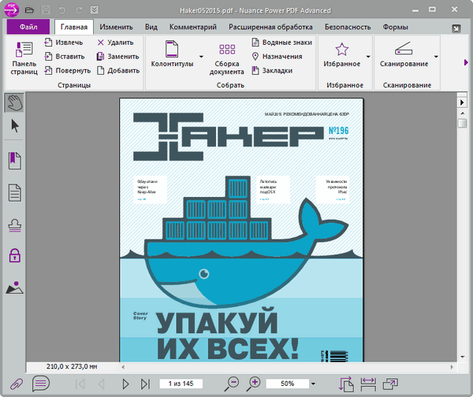Image resolution: width=473 pixels, height=397 pixels.
Task: Open the image picture sidebar panel
Action: [14, 288]
